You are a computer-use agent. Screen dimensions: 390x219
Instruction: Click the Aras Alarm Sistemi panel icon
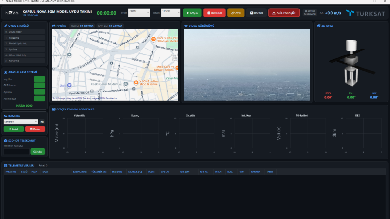click(x=6, y=72)
